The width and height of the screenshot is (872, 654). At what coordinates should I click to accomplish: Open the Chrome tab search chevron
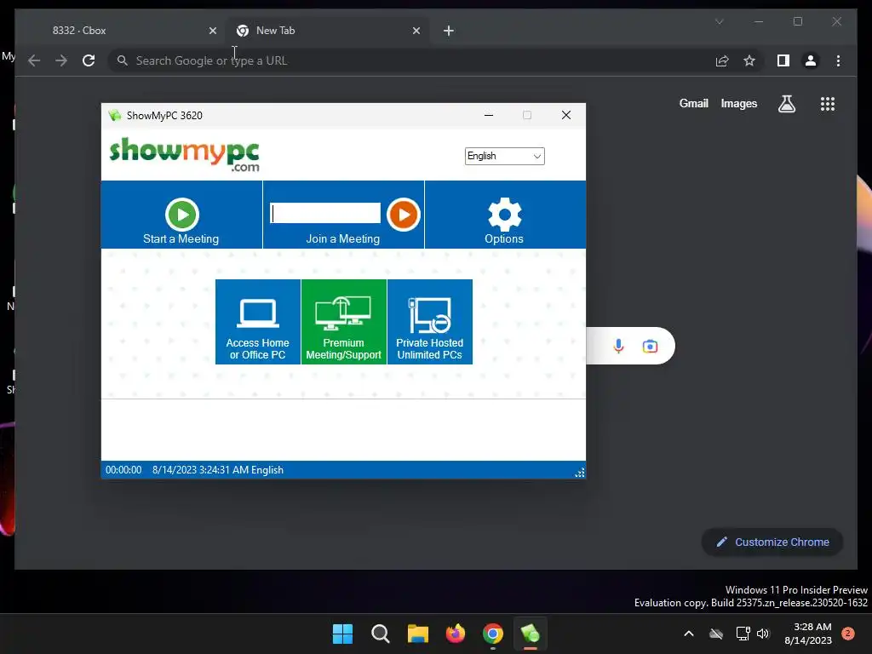click(720, 21)
